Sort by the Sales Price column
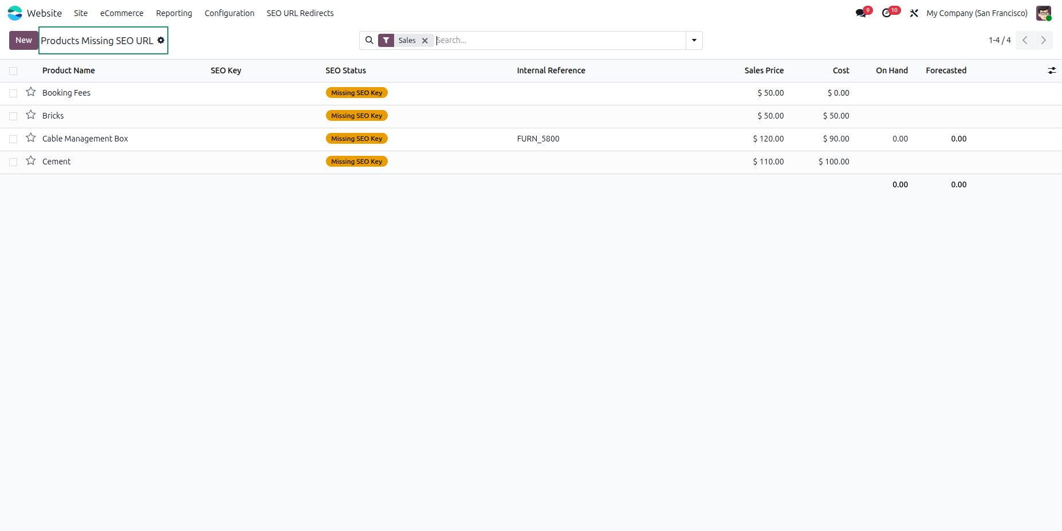1062x531 pixels. pyautogui.click(x=764, y=70)
